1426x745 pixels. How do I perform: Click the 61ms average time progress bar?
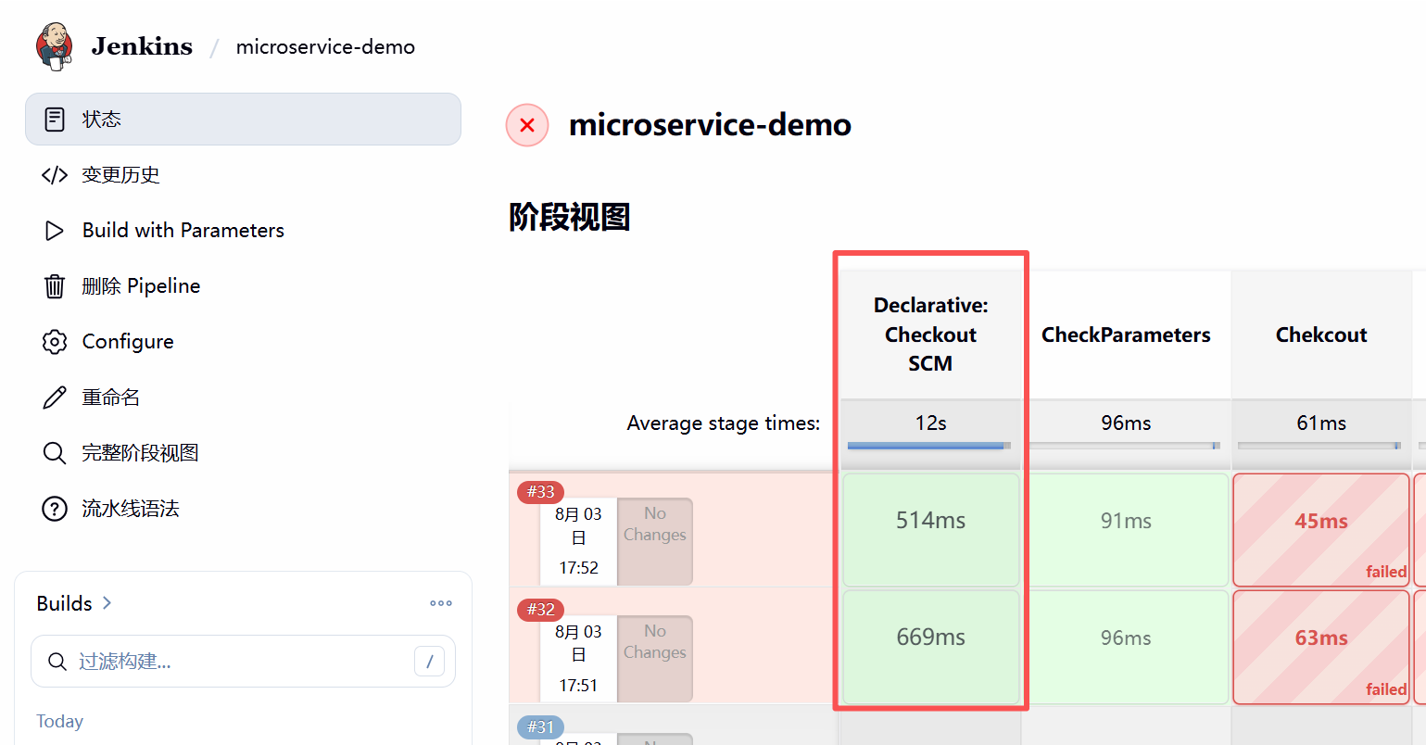[x=1319, y=446]
